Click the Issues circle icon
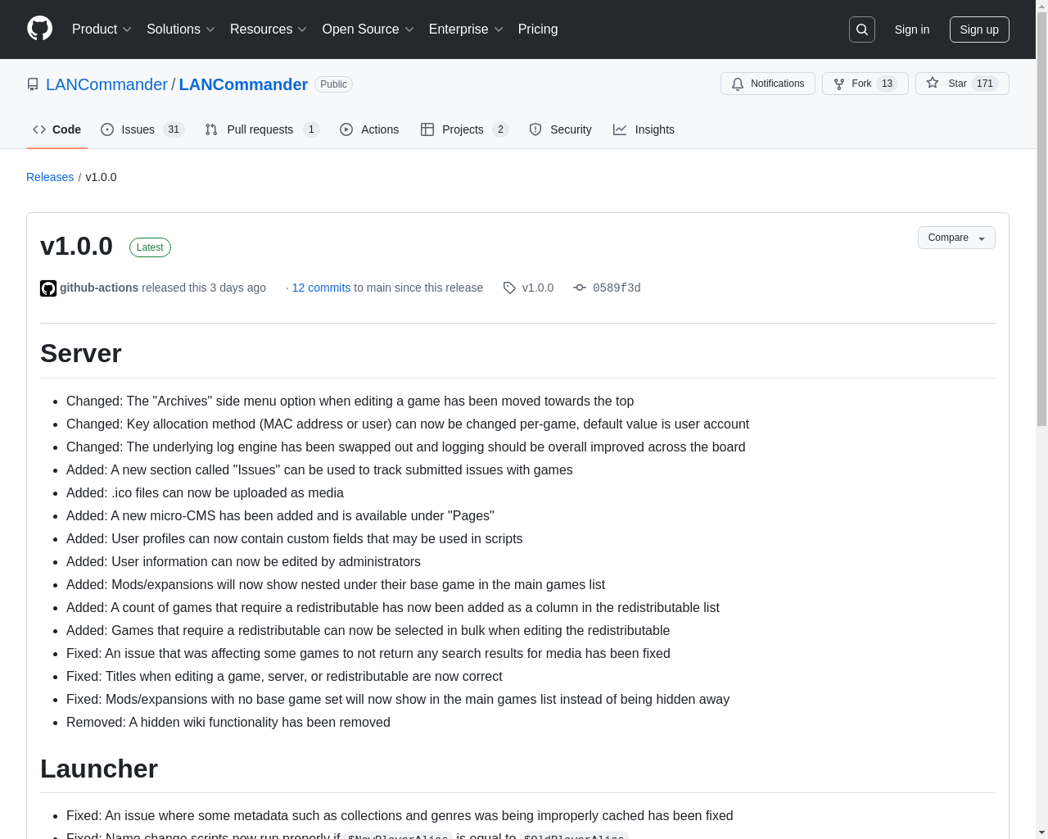 coord(107,129)
